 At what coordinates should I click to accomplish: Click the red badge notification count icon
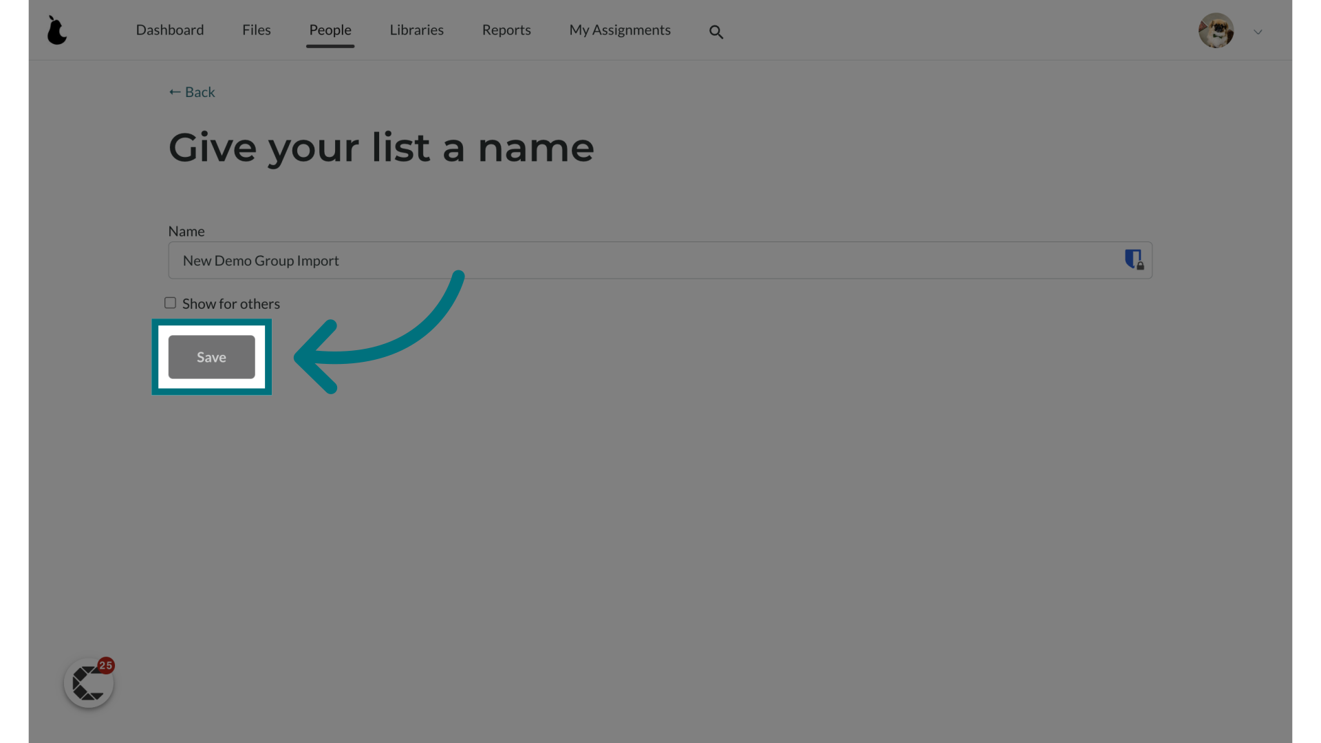pyautogui.click(x=105, y=665)
